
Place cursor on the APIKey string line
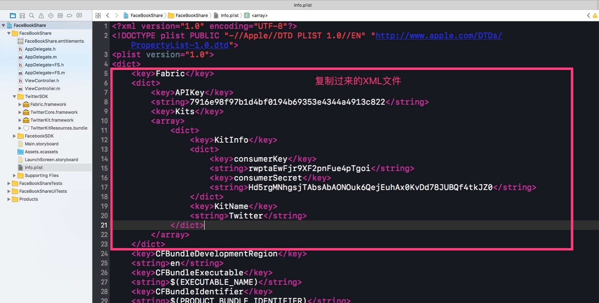tap(287, 102)
